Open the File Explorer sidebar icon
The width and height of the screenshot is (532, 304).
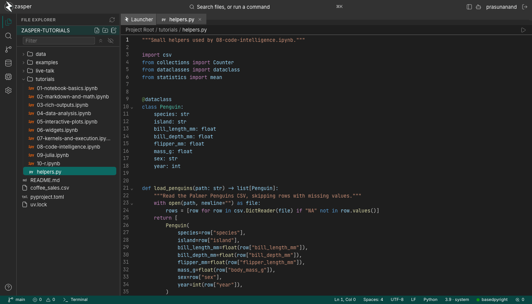(8, 22)
